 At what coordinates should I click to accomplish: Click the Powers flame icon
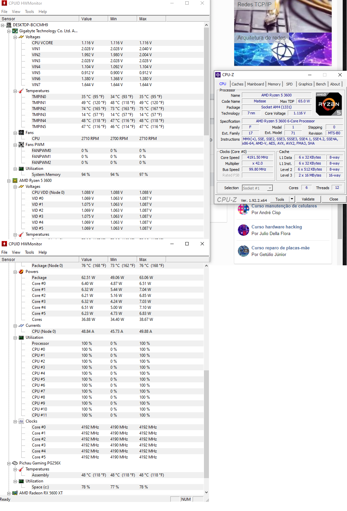tap(21, 272)
